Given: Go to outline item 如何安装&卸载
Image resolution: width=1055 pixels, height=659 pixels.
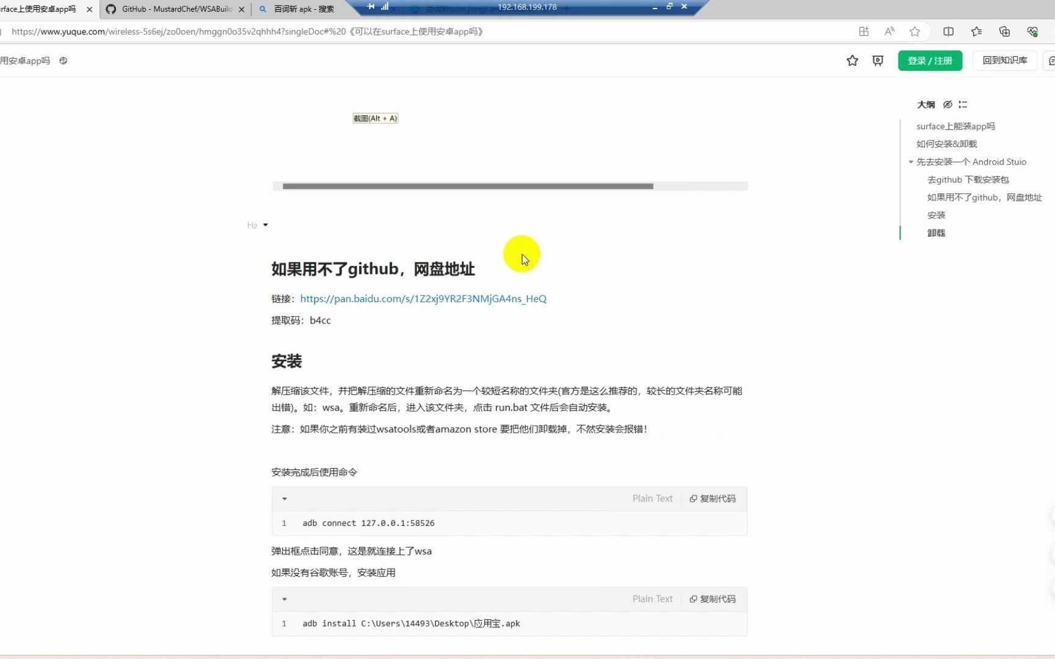Looking at the screenshot, I should point(946,144).
